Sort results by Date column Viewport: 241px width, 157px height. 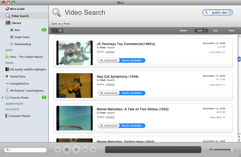pyautogui.click(x=201, y=31)
